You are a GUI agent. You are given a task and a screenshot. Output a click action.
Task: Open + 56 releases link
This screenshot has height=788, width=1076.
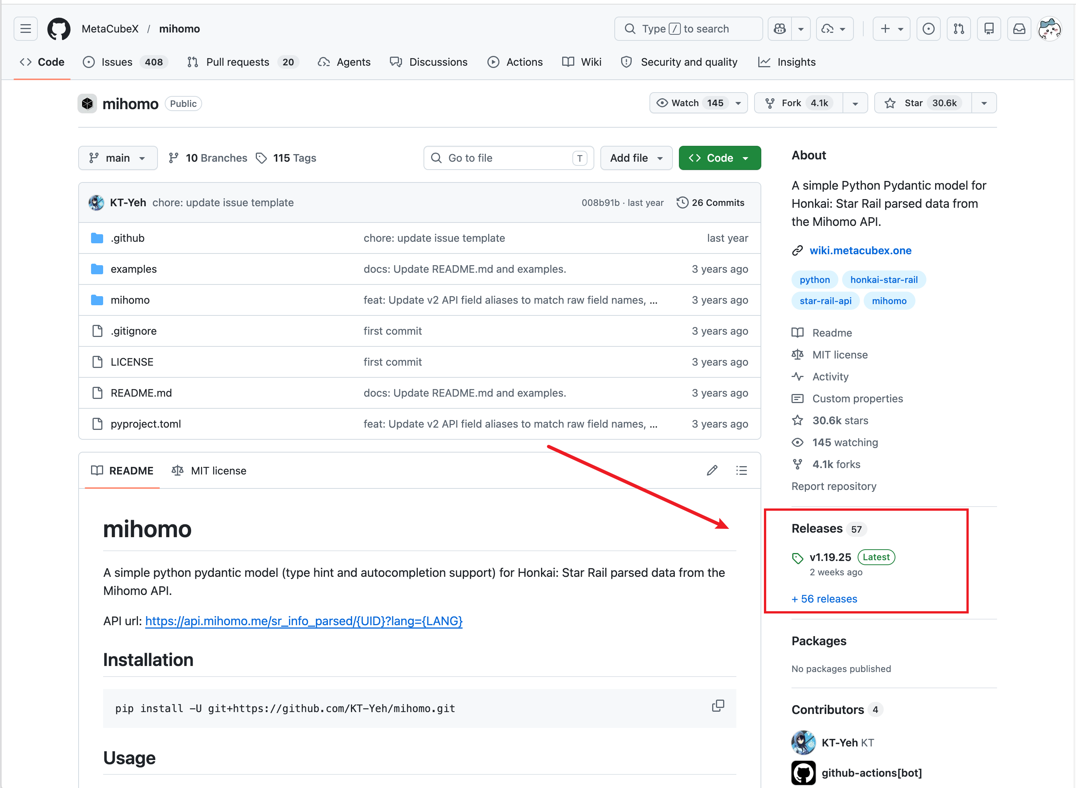[x=824, y=599]
